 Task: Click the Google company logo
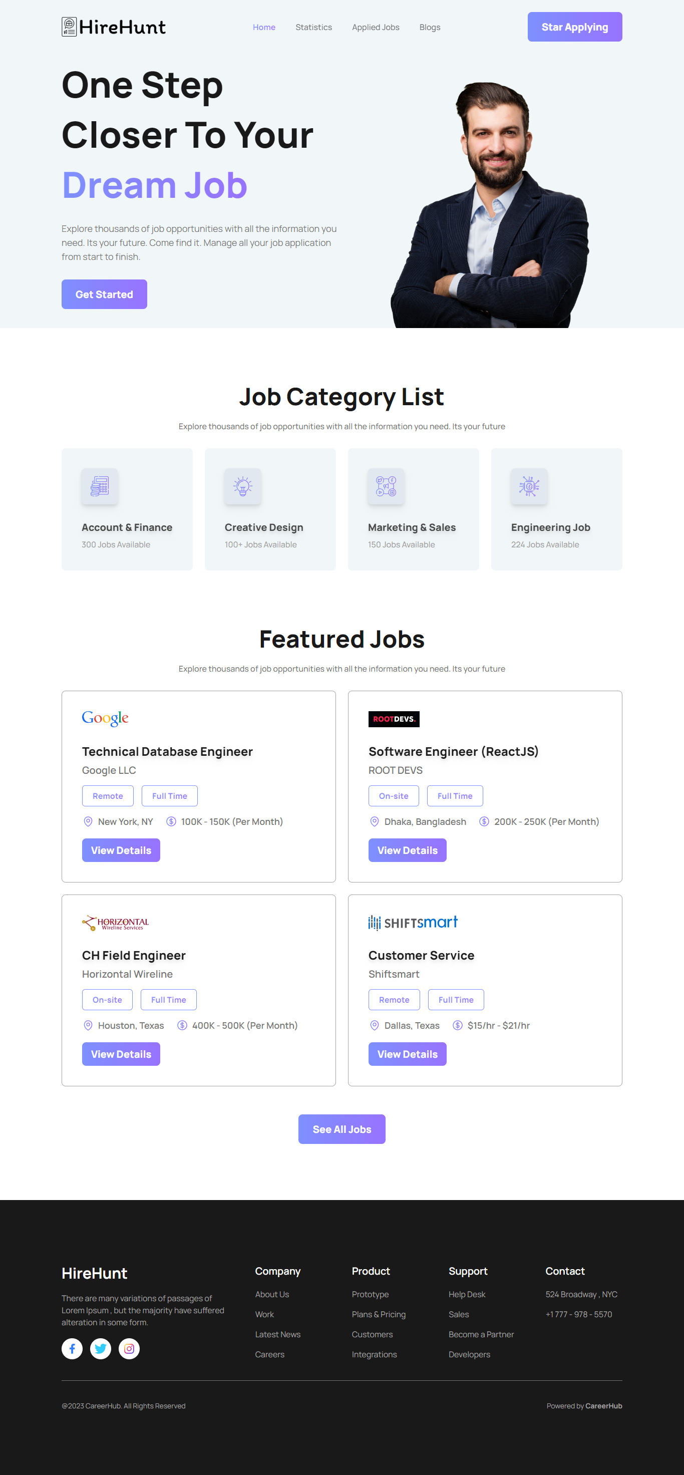tap(105, 718)
